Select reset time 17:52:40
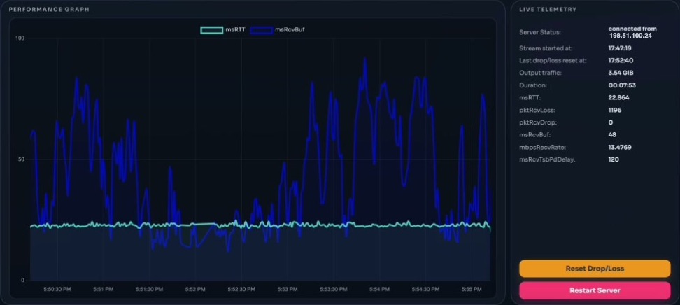This screenshot has height=305, width=680. click(x=621, y=60)
